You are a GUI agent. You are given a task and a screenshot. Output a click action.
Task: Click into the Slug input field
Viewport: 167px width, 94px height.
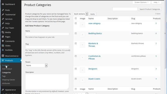[x=47, y=47]
